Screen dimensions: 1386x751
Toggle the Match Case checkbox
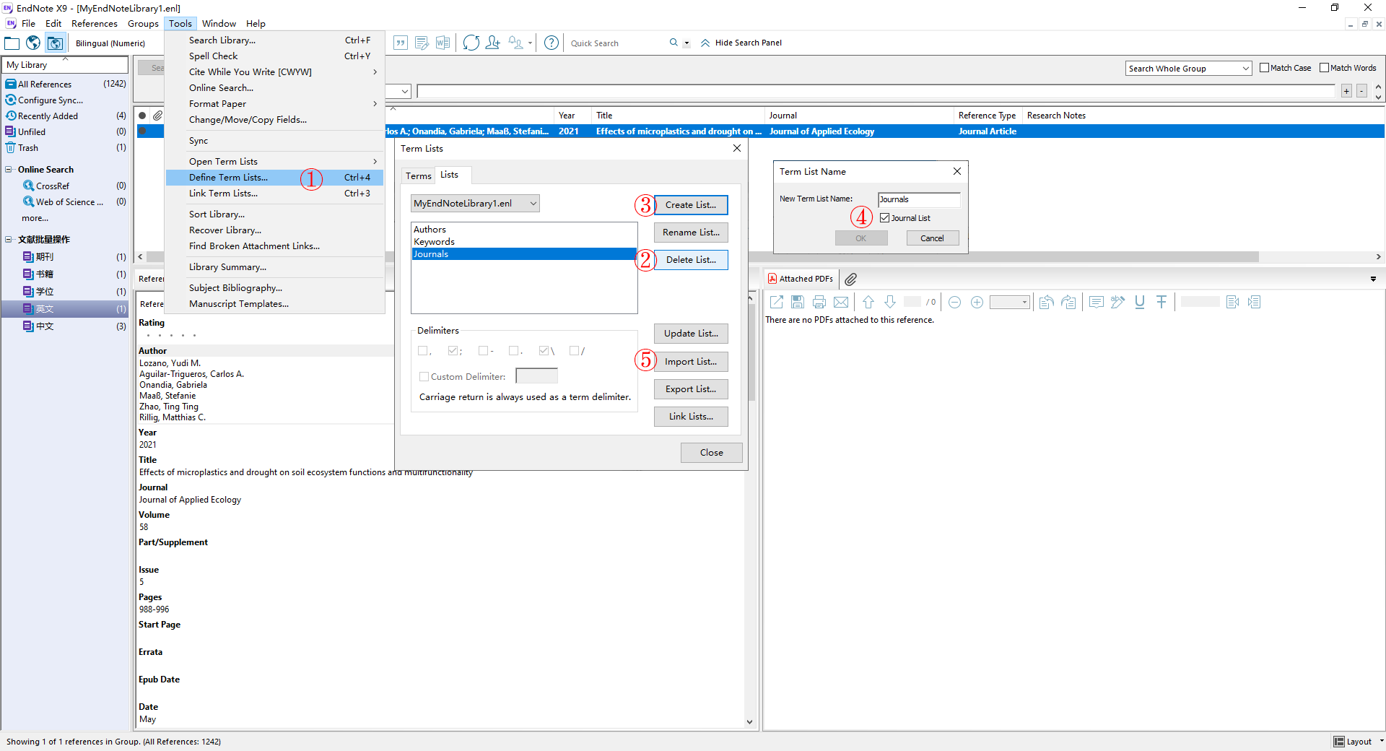[x=1264, y=68]
